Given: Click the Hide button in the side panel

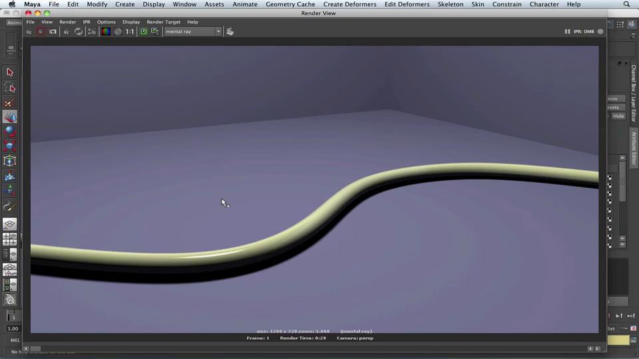Looking at the screenshot, I should point(618,116).
